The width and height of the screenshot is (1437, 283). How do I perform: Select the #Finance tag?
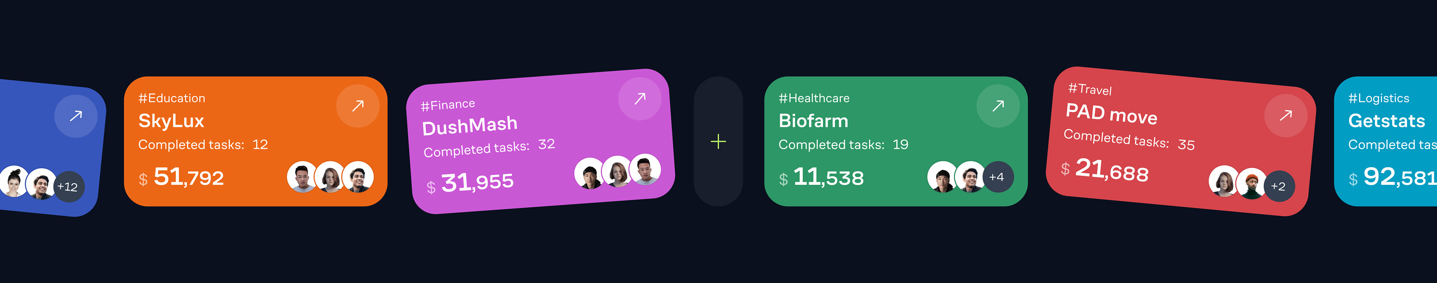[448, 105]
